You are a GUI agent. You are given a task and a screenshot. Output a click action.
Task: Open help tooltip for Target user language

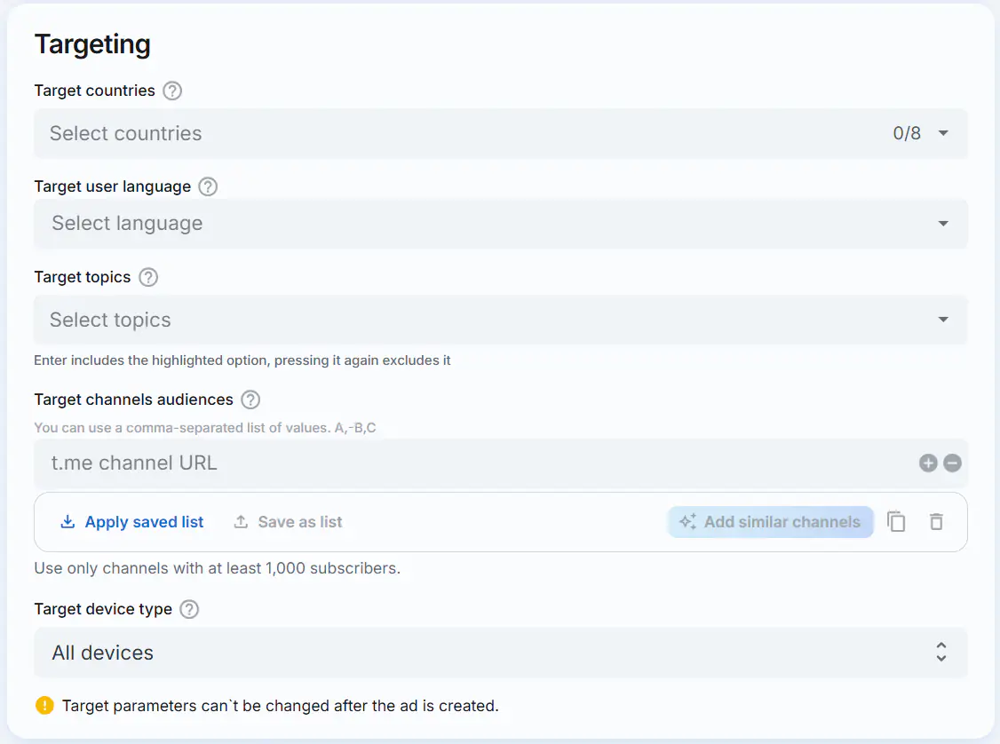pyautogui.click(x=208, y=186)
